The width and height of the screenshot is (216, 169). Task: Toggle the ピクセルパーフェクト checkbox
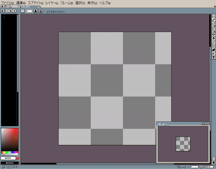point(45,11)
